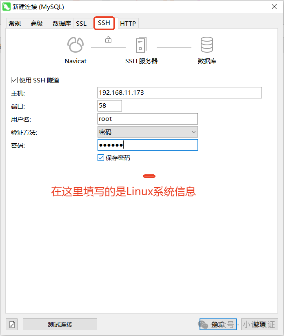Click the 端口: label

18,106
